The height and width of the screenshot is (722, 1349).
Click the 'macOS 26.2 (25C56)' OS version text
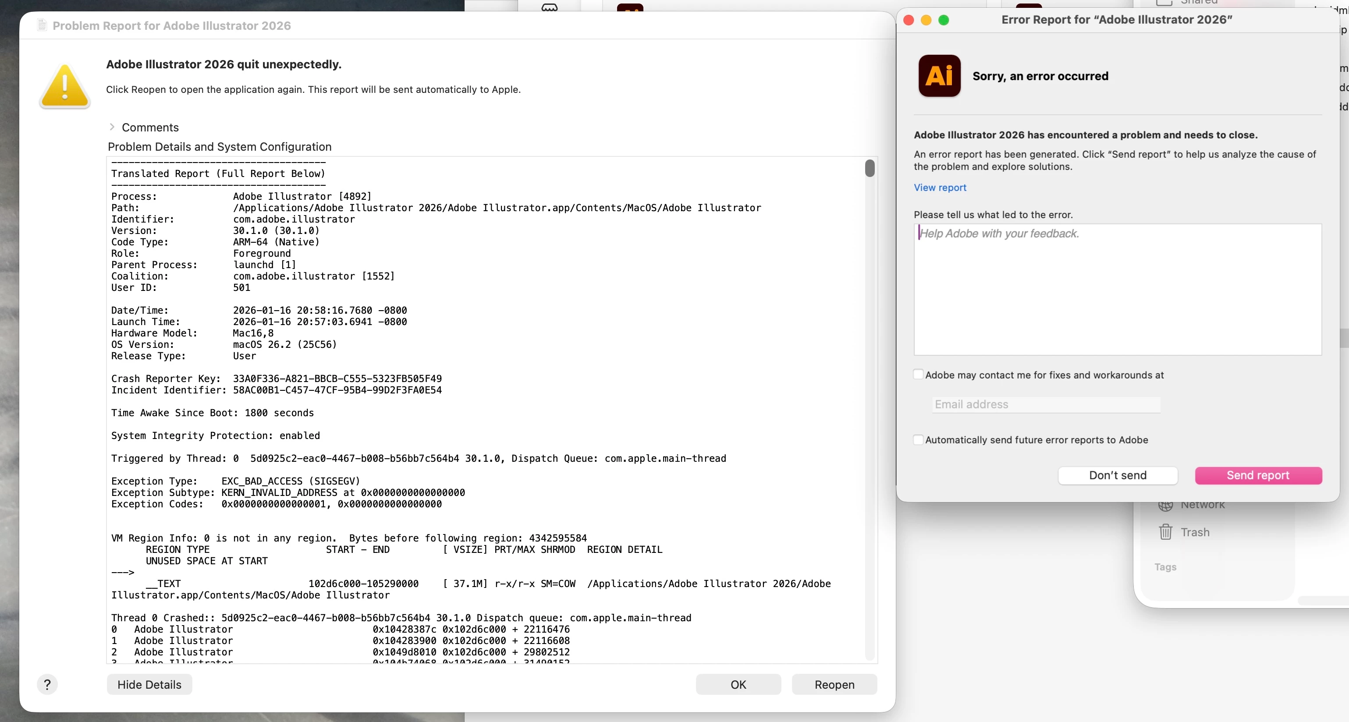click(285, 344)
